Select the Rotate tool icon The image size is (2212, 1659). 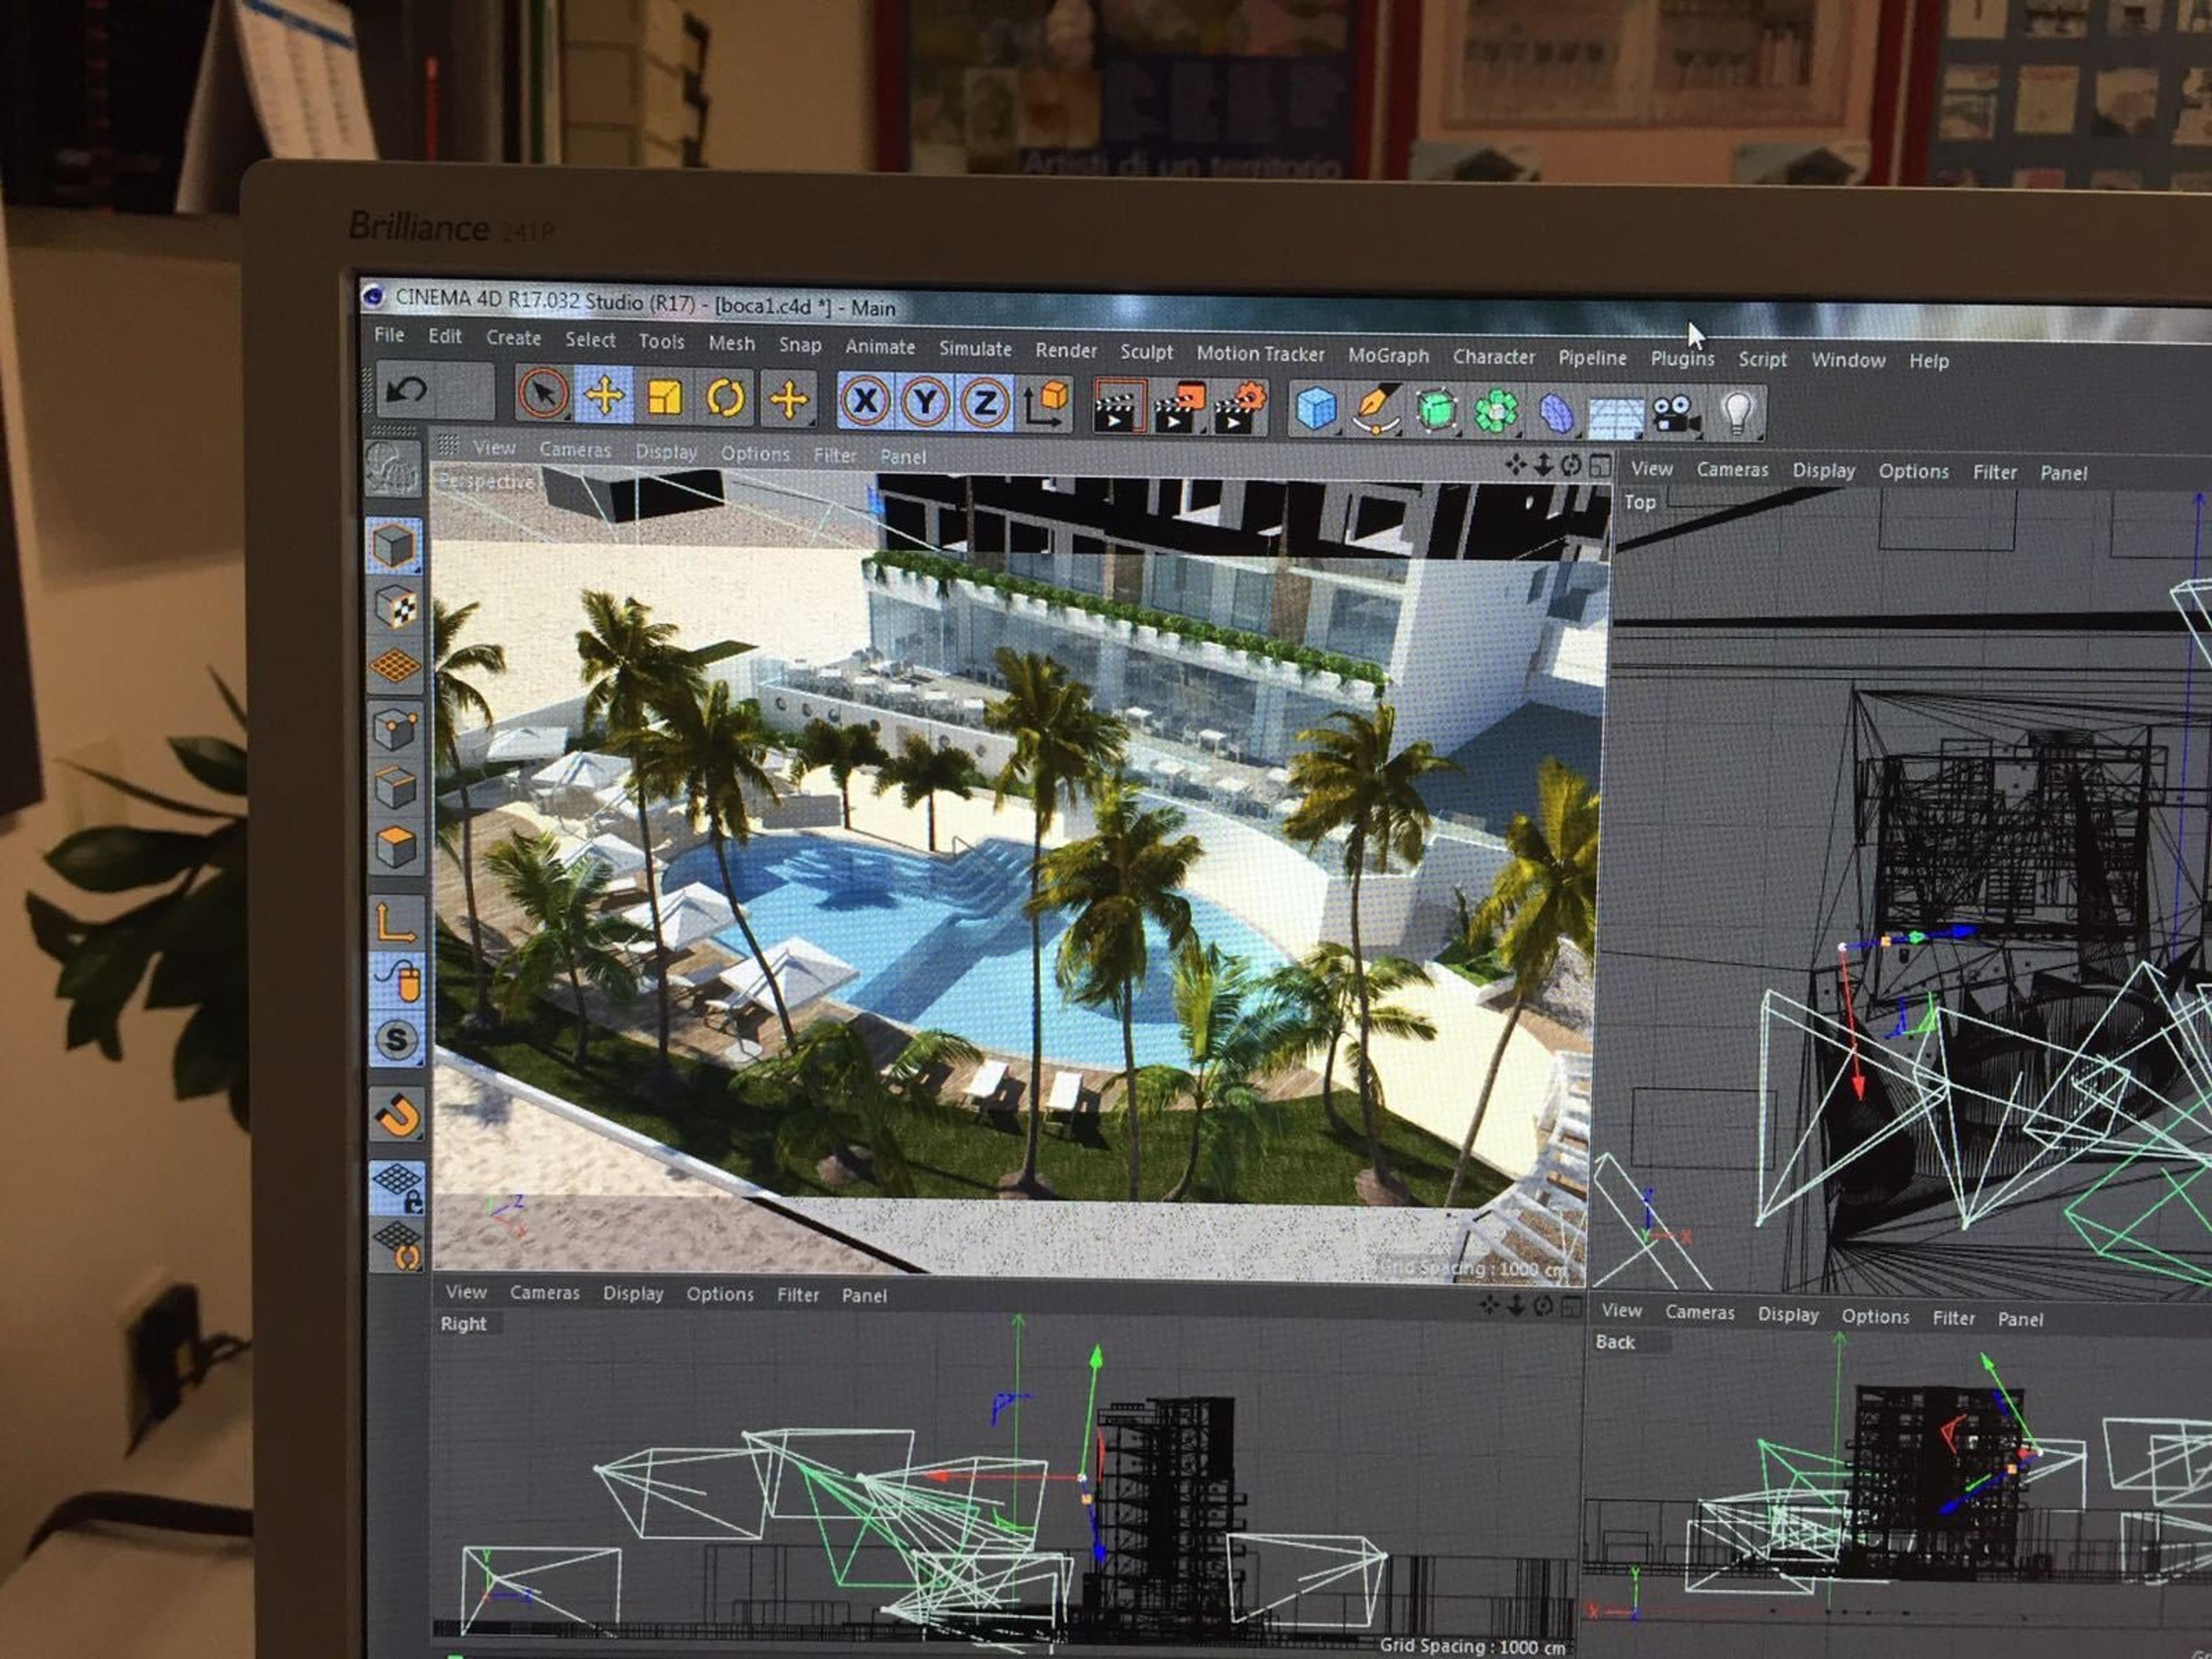[725, 399]
